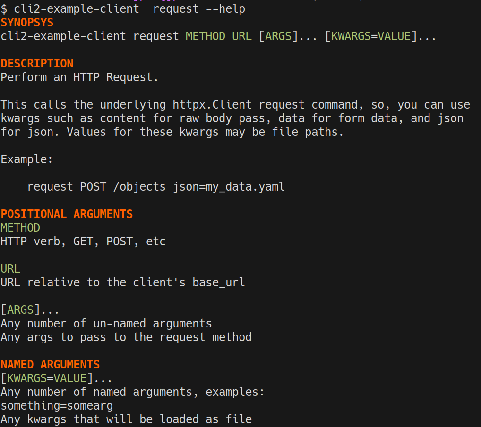Viewport: 481px width, 427px height.
Task: Select the NAMED ARGUMENTS heading
Action: click(x=50, y=365)
